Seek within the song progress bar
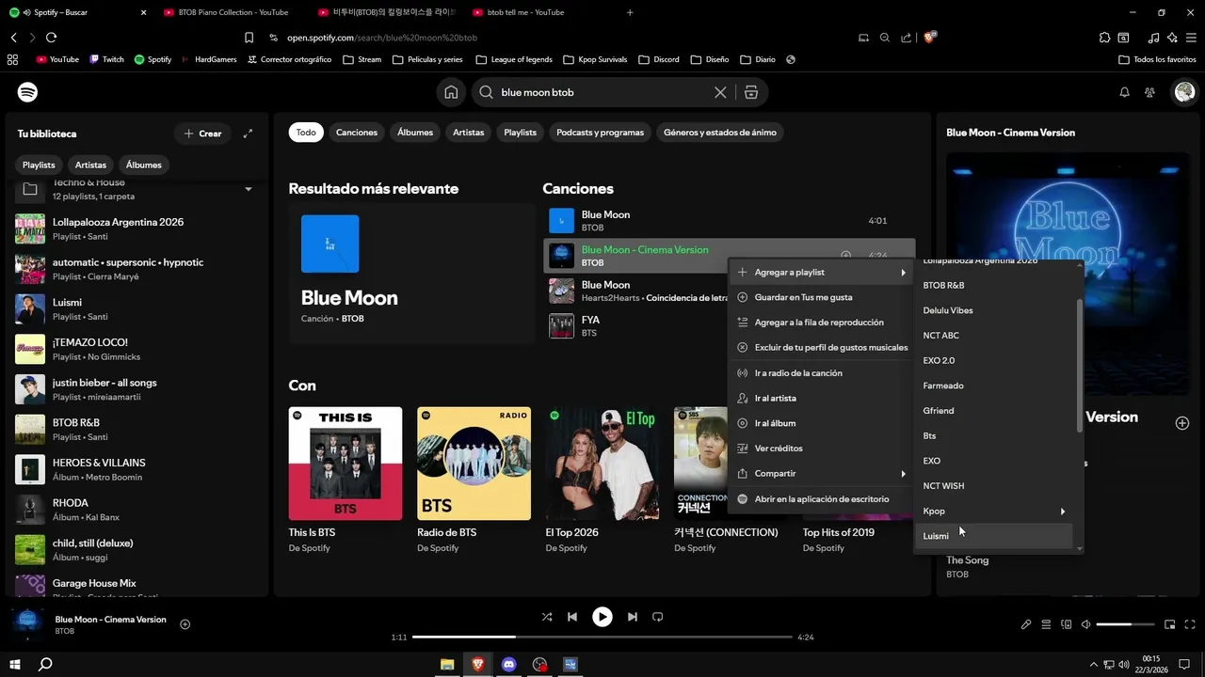Viewport: 1205px width, 677px height. coord(602,638)
